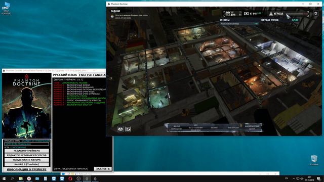The height and width of the screenshot is (182, 324).
Task: Click the money banknote icon in game HUD
Action: tap(246, 14)
